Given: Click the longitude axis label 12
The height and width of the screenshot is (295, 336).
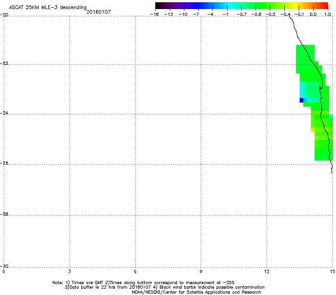Looking at the screenshot, I should tap(267, 271).
